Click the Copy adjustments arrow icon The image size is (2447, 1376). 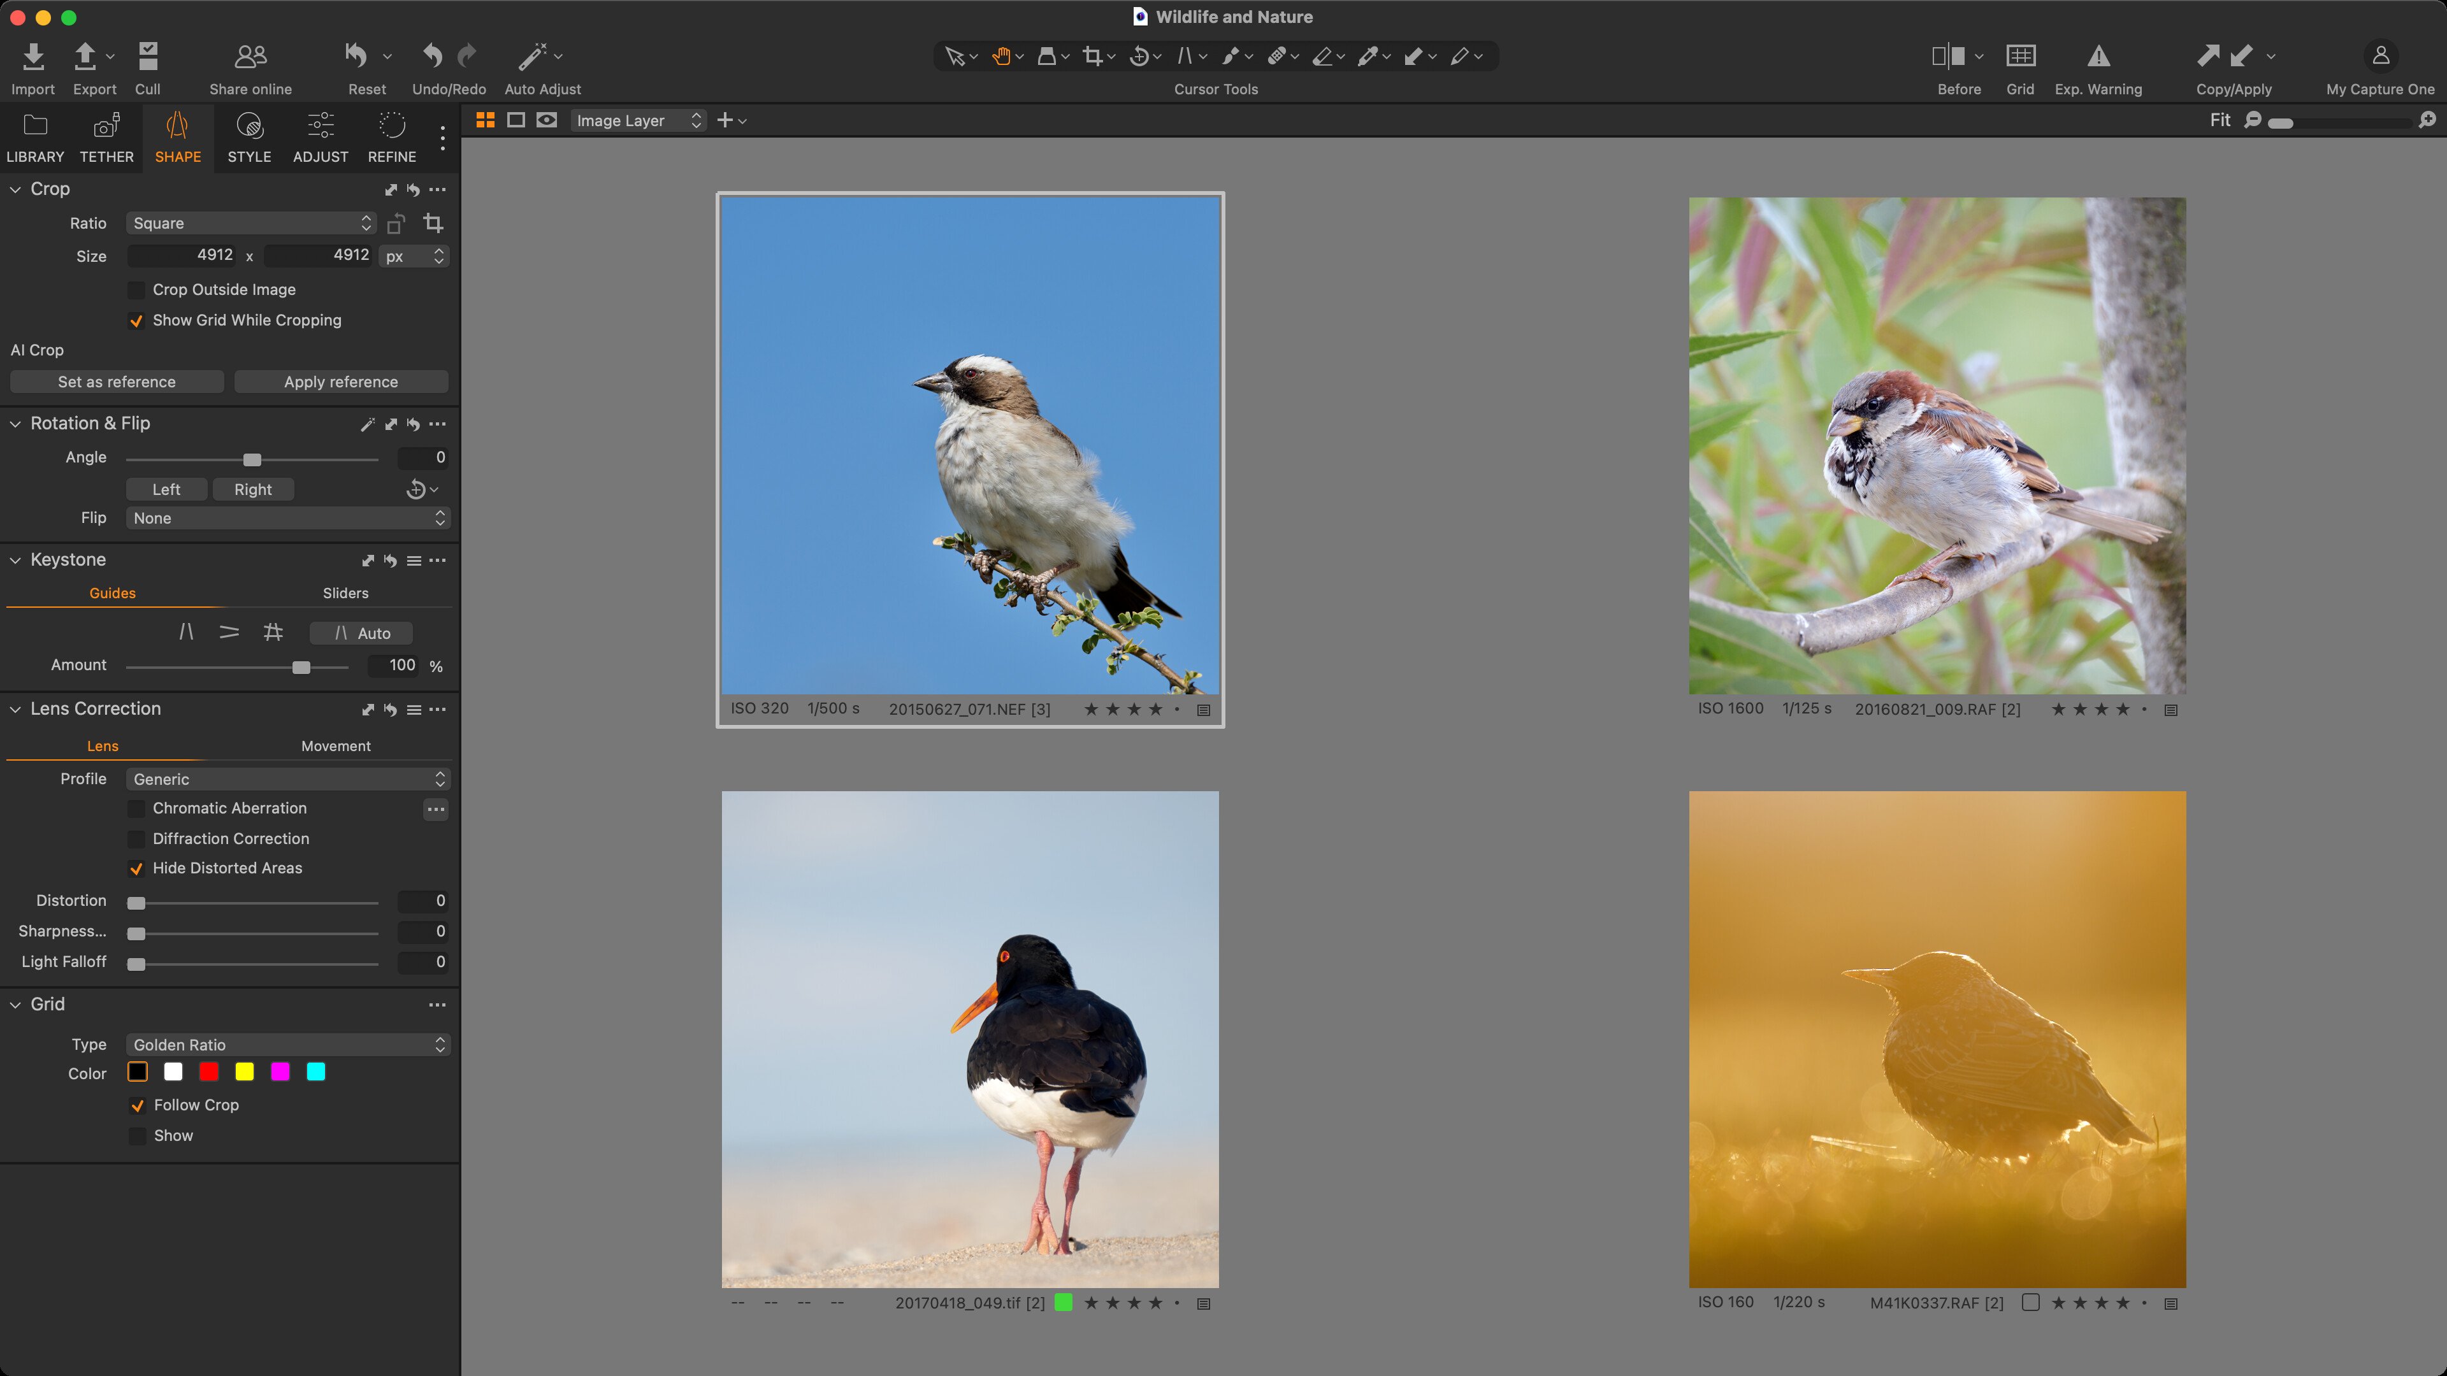point(2209,56)
